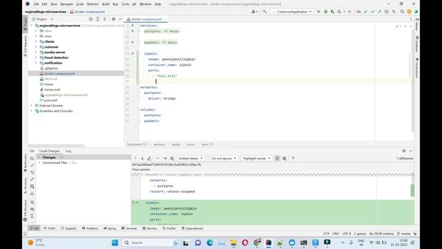The image size is (442, 249).
Task: Expand all icon in Project panel header
Action: (x=97, y=19)
